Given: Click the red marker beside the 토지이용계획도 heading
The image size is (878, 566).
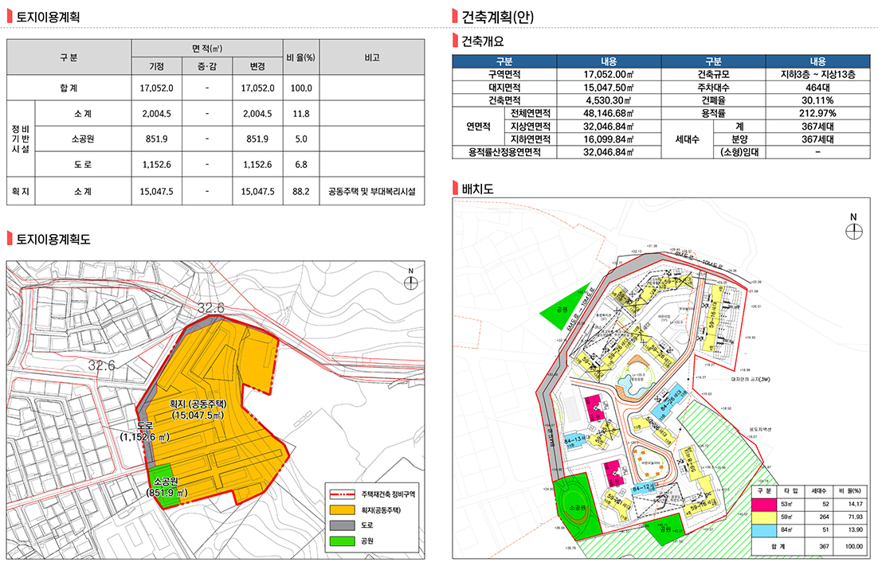Looking at the screenshot, I should [10, 238].
